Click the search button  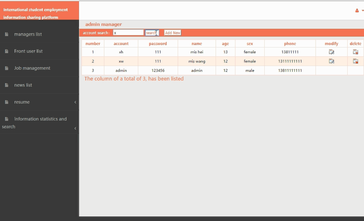[x=152, y=33]
